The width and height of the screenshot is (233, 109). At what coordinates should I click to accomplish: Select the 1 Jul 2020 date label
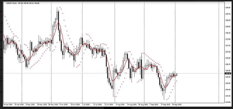click(86, 105)
